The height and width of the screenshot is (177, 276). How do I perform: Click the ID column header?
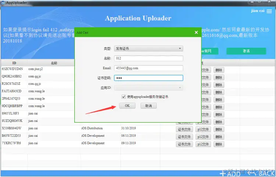pos(14,63)
